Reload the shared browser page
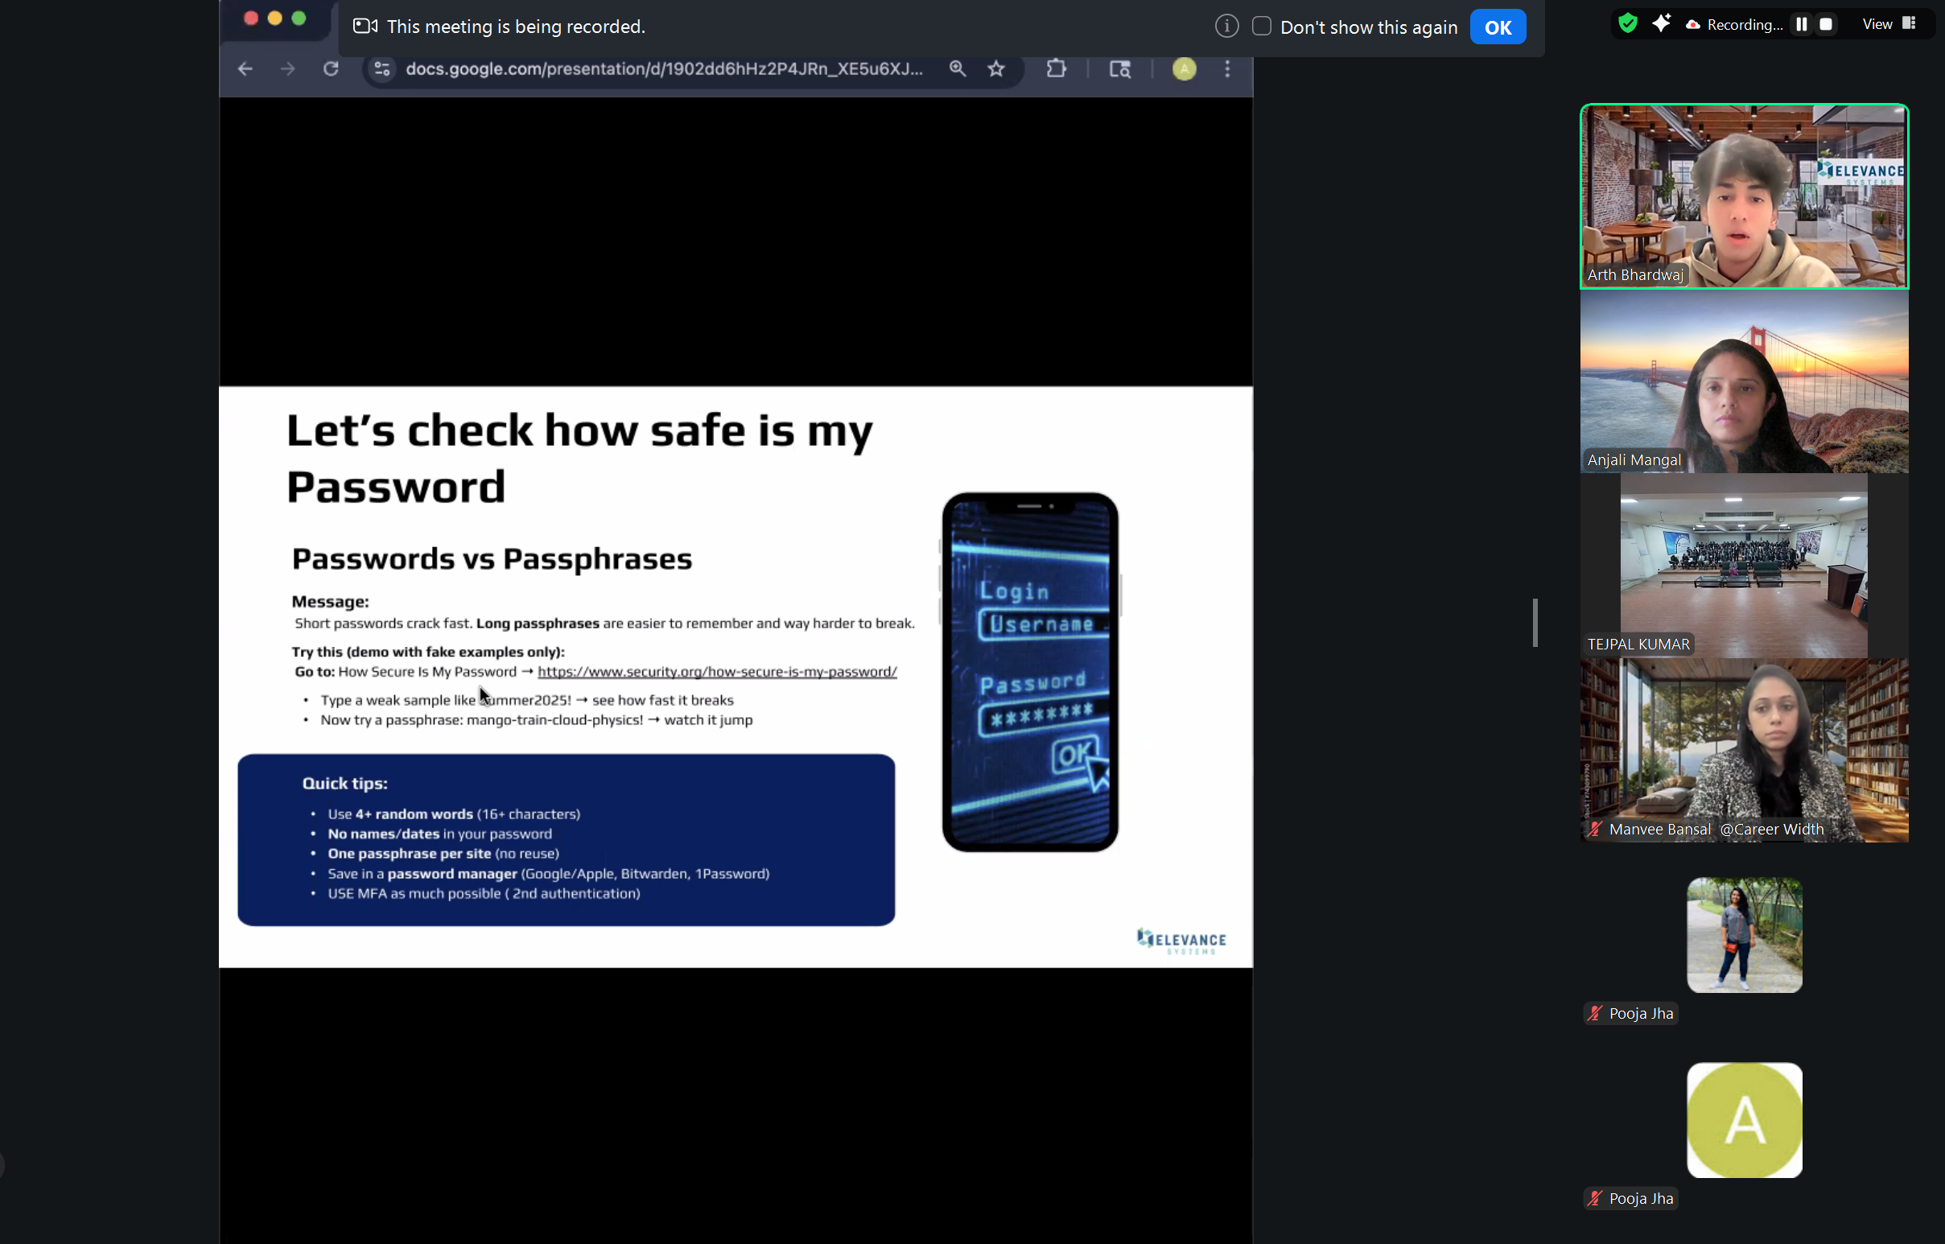 (332, 68)
